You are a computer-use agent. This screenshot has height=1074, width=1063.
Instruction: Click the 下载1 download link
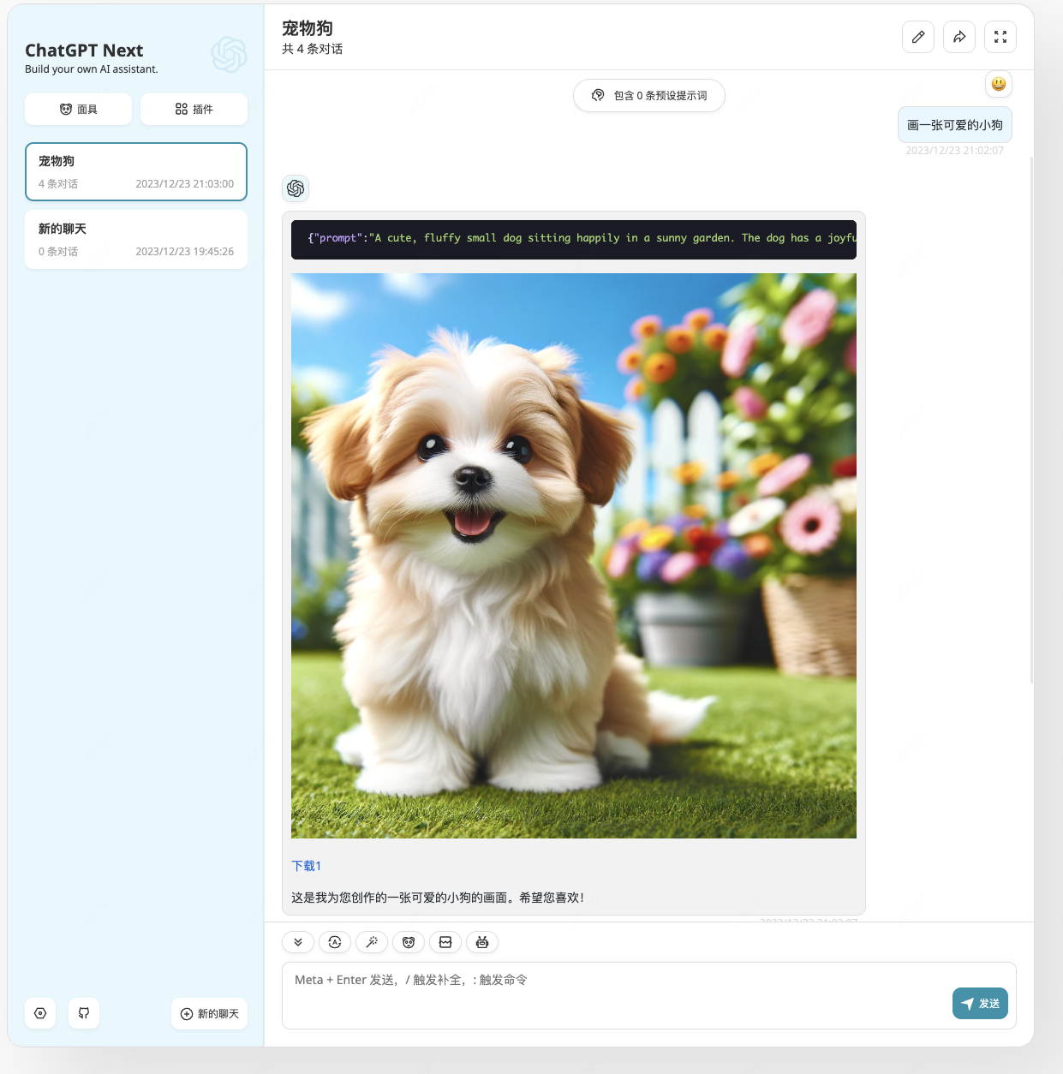tap(306, 866)
